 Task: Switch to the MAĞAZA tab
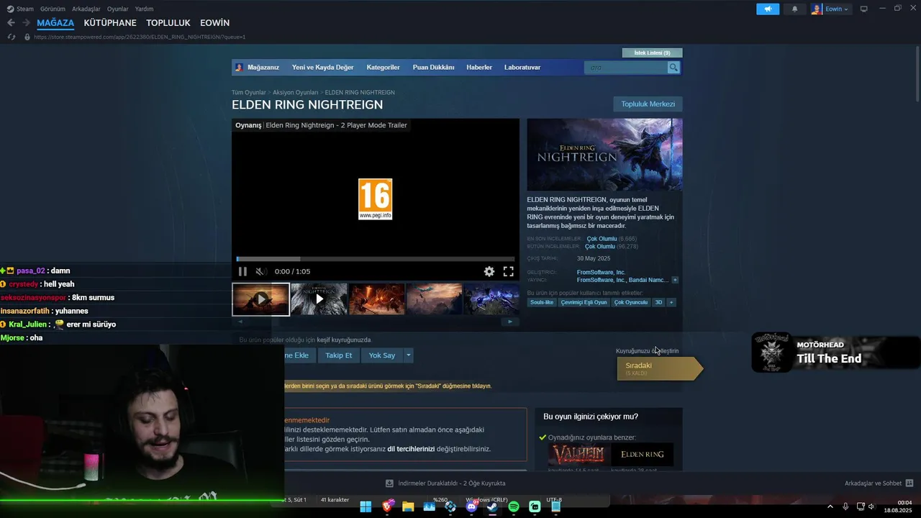point(55,23)
